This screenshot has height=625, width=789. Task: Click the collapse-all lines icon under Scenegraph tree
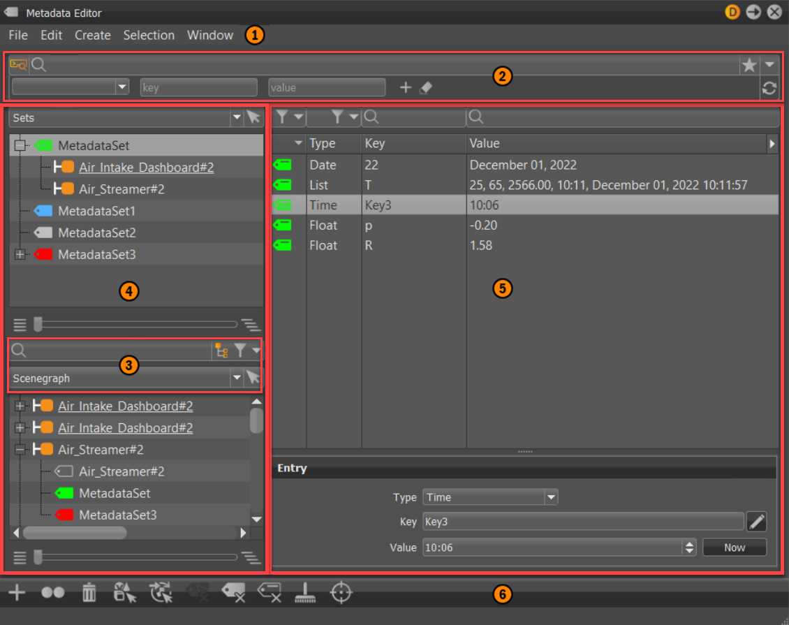20,557
